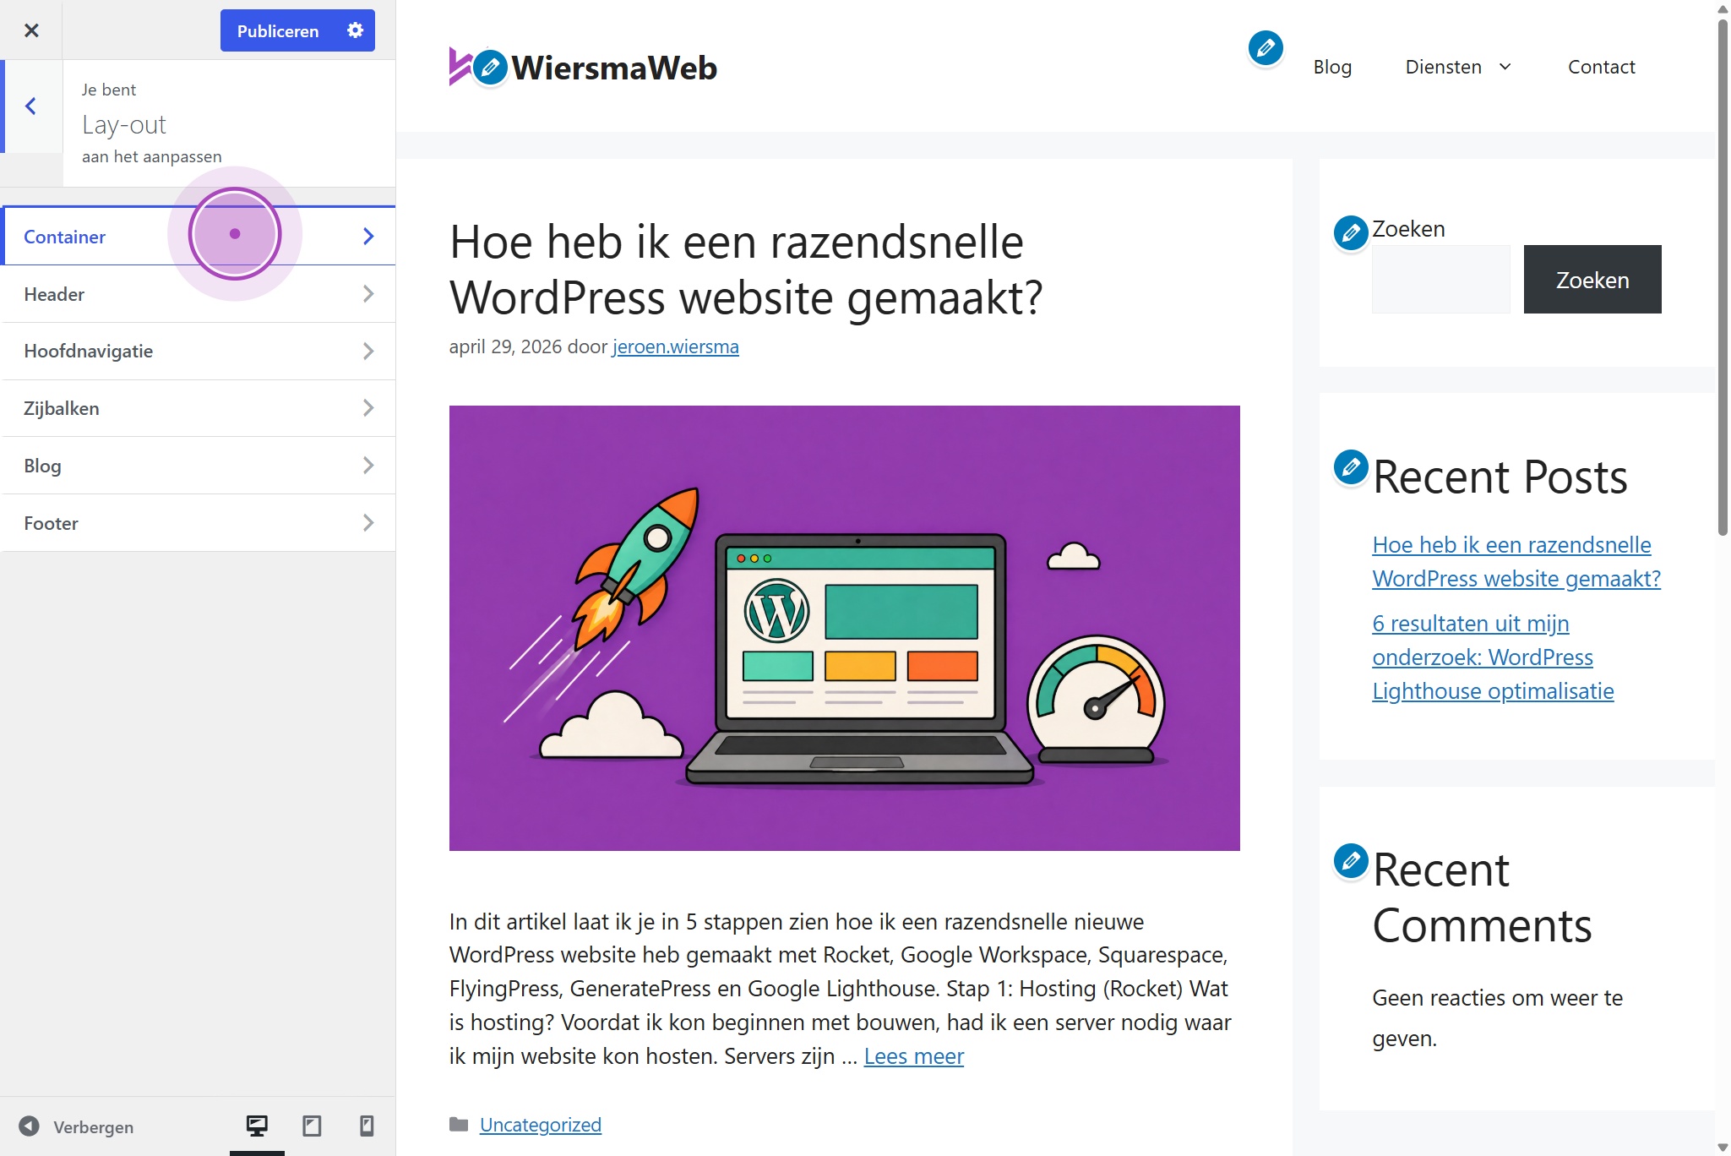The image size is (1731, 1156).
Task: Expand the Zijbalken section chevron
Action: [x=368, y=407]
